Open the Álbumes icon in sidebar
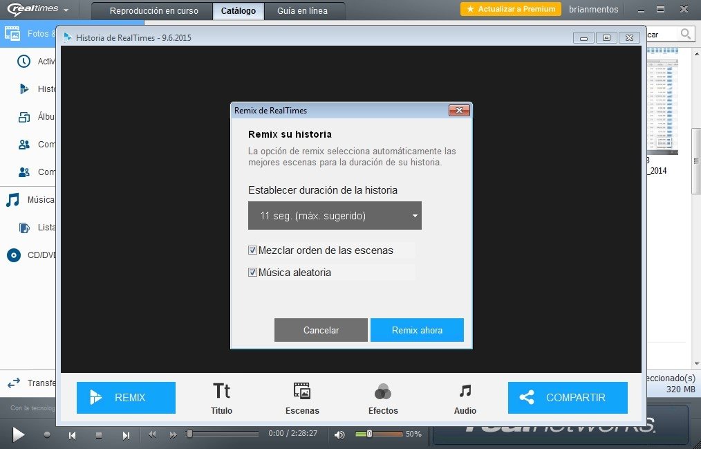The height and width of the screenshot is (449, 701). tap(24, 117)
